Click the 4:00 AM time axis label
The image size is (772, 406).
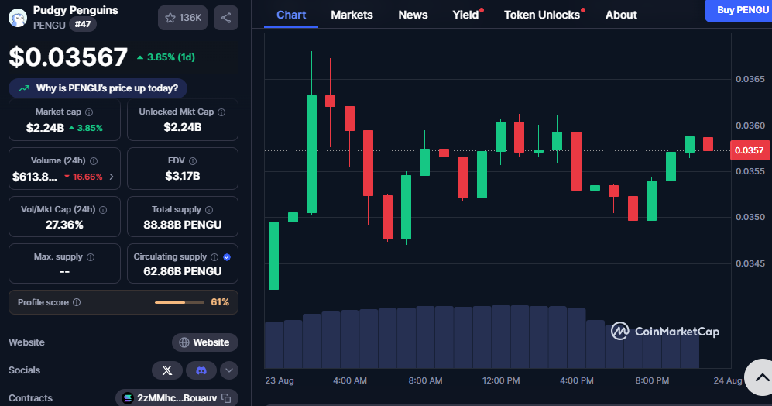[x=349, y=381]
